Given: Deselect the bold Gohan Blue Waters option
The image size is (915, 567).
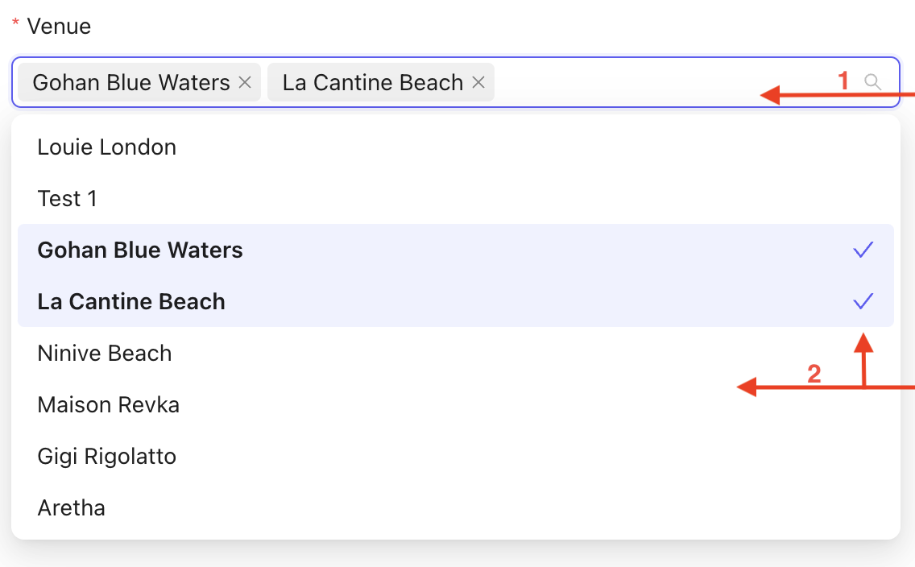Looking at the screenshot, I should click(x=140, y=250).
